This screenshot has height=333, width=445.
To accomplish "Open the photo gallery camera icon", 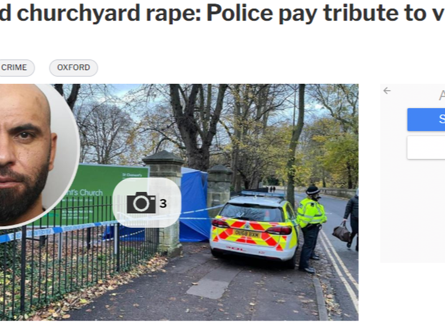I will click(x=141, y=203).
